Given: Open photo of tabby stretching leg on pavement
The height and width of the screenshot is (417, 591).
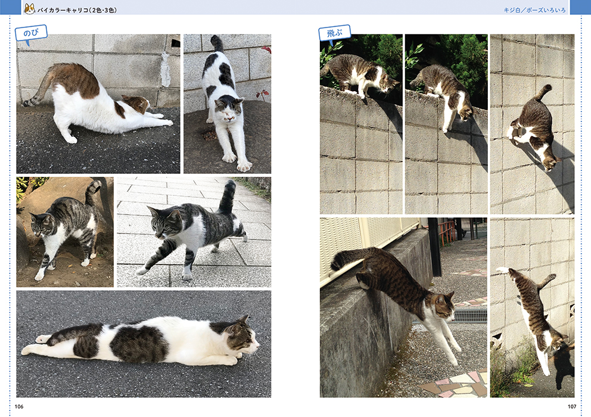Looking at the screenshot, I should [194, 232].
